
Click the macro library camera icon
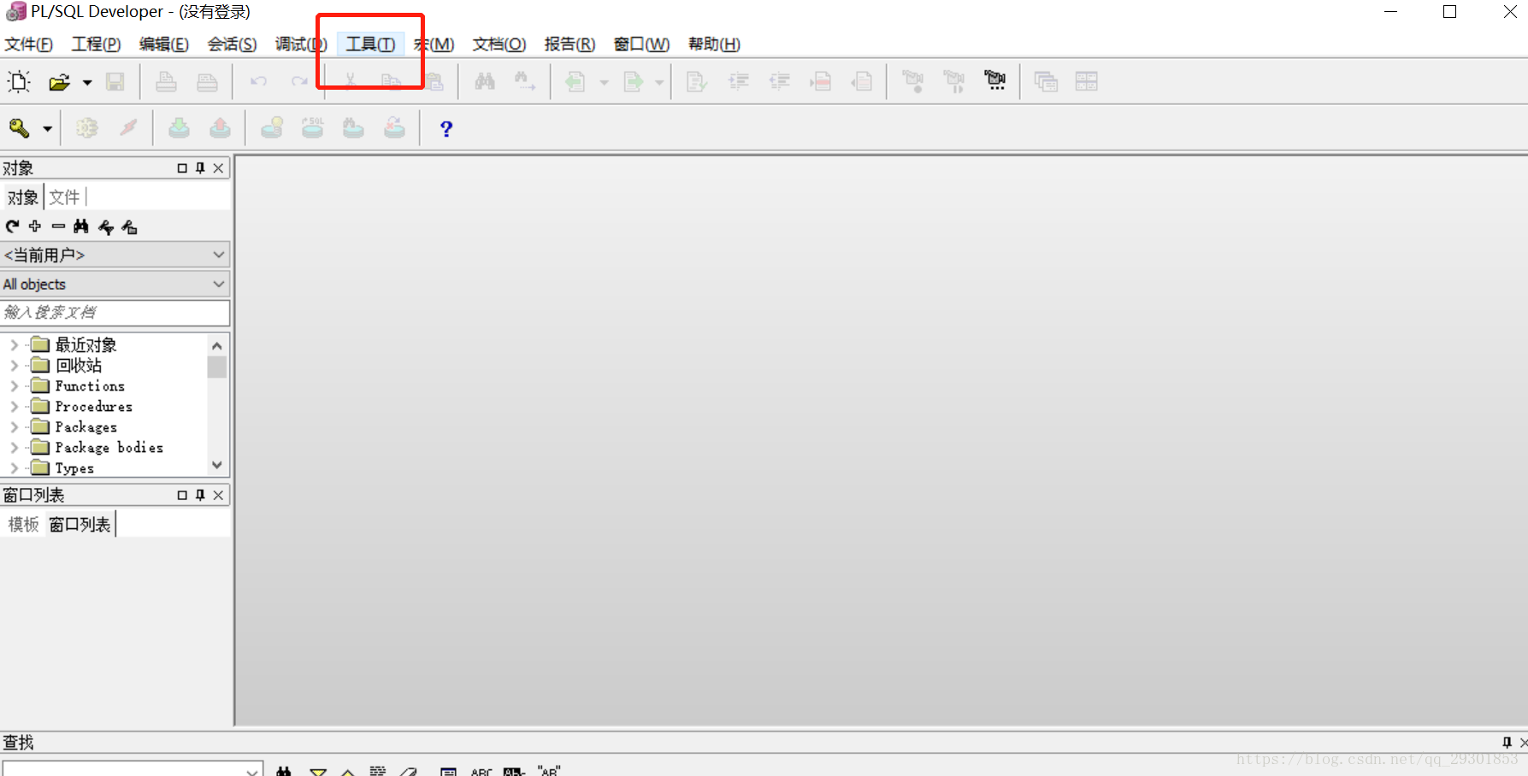[995, 81]
